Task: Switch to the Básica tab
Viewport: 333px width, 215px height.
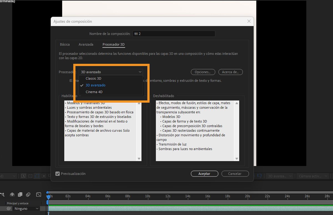Action: point(65,44)
